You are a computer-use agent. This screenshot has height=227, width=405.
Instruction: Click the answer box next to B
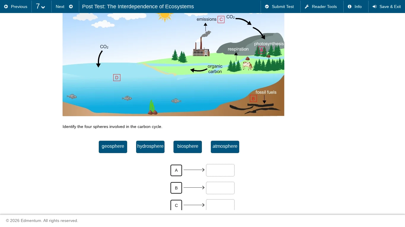tap(220, 188)
